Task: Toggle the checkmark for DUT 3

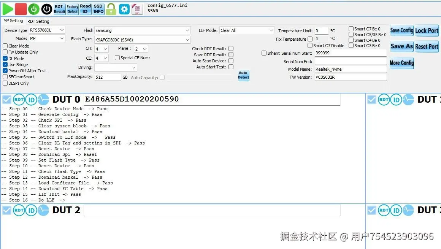Action: pos(372,210)
